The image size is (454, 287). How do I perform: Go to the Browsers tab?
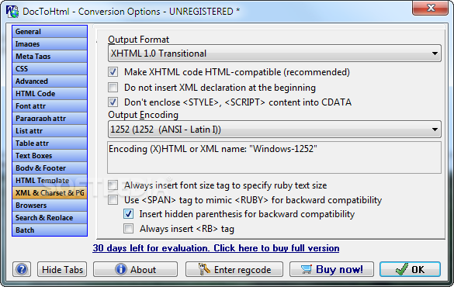click(50, 206)
